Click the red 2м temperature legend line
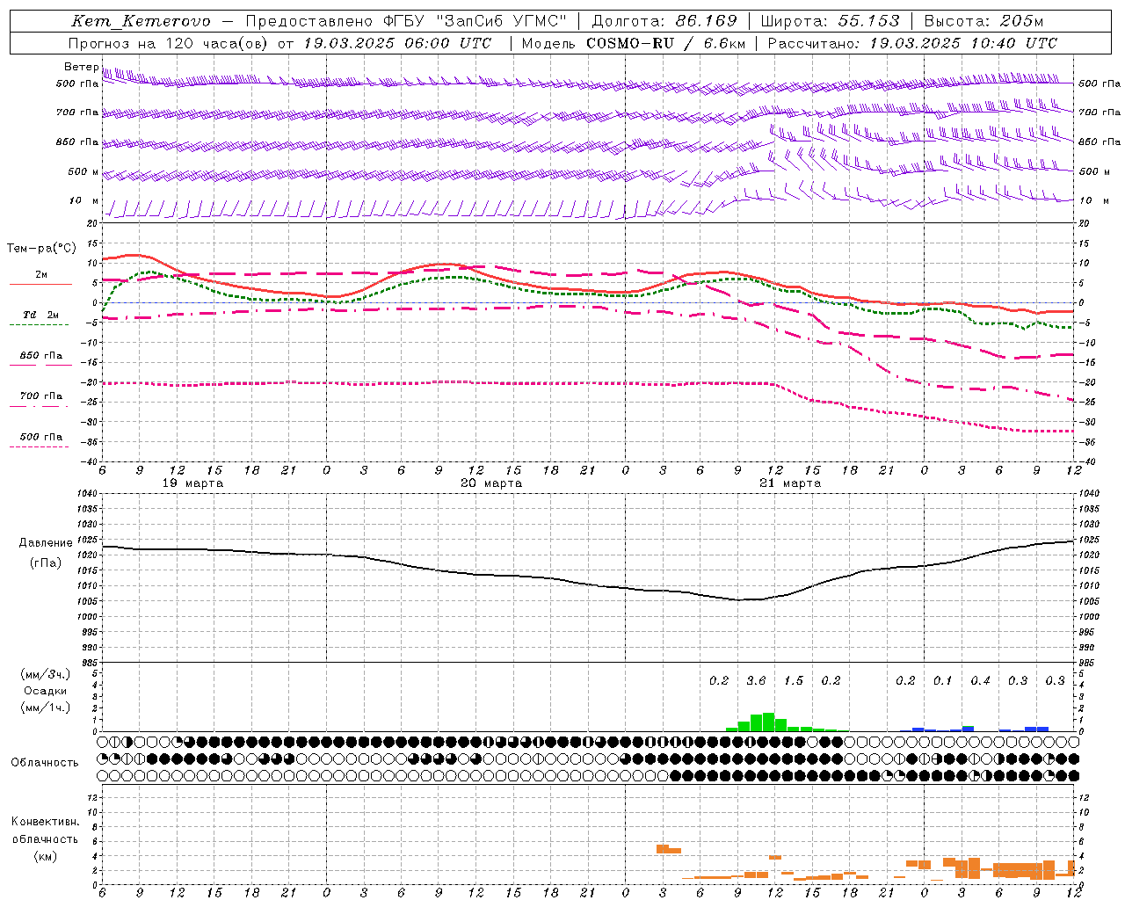 [40, 285]
